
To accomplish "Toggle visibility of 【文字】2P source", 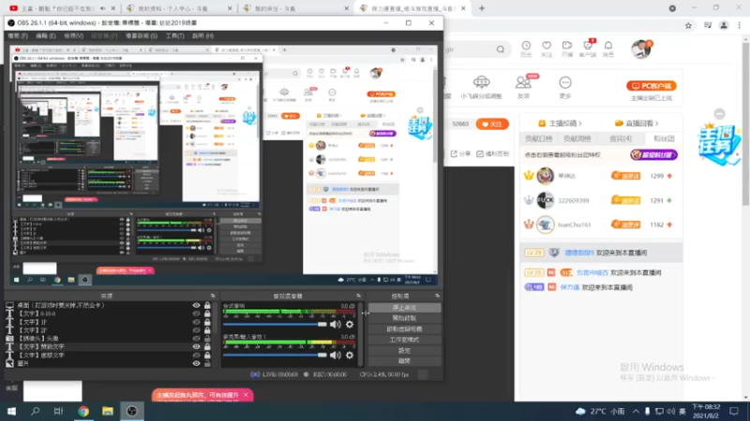I will tap(196, 330).
